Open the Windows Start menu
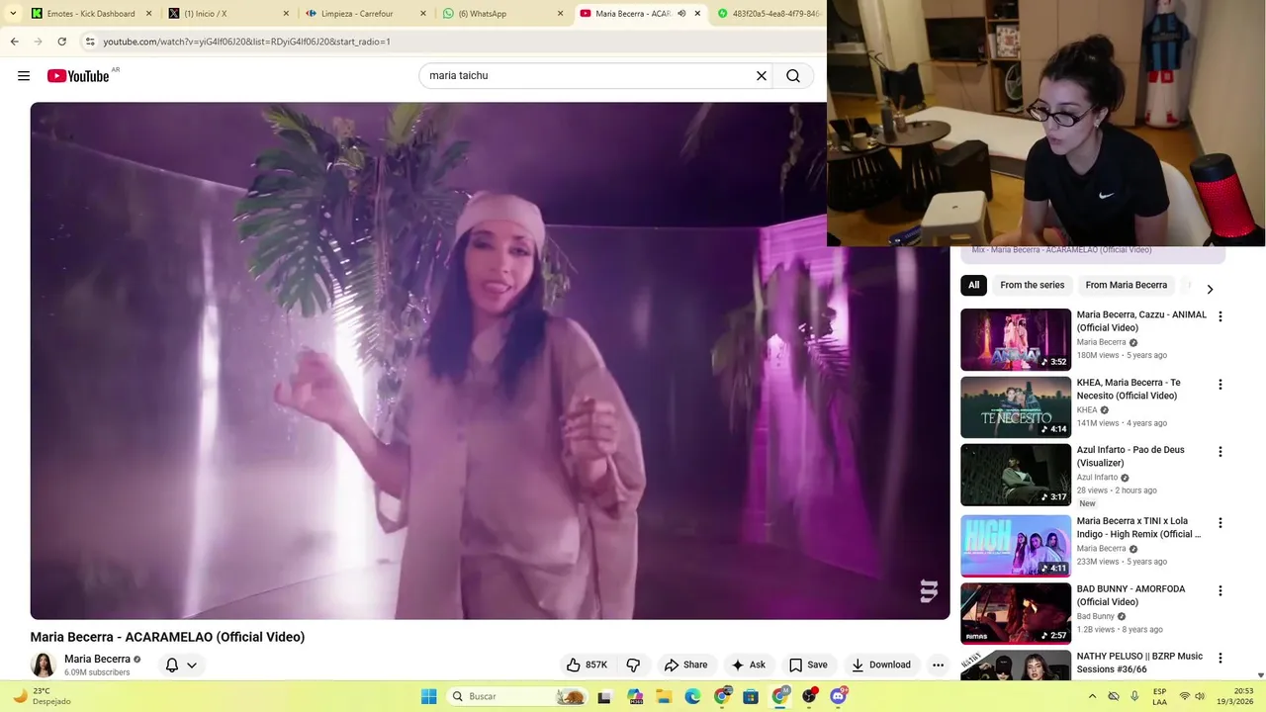This screenshot has height=712, width=1266. click(428, 696)
